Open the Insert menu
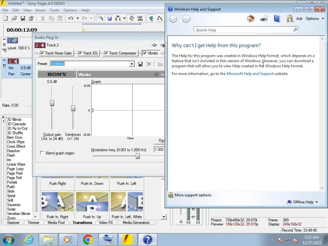Image resolution: width=328 pixels, height=246 pixels. (40, 10)
